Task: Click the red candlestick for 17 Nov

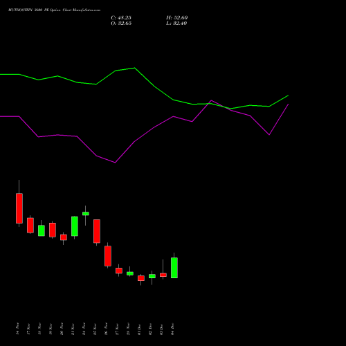Action: (x=30, y=226)
